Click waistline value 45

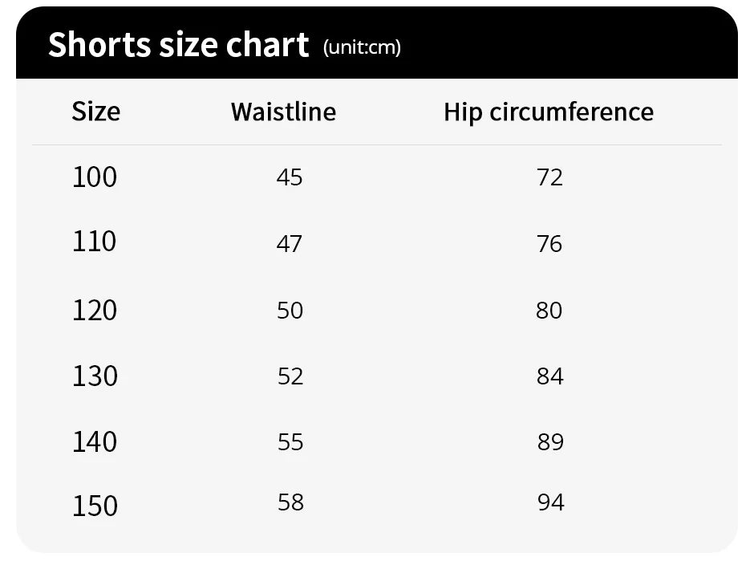pos(290,177)
